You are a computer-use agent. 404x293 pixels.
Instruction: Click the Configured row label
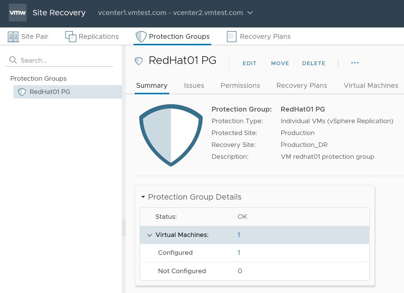click(175, 253)
